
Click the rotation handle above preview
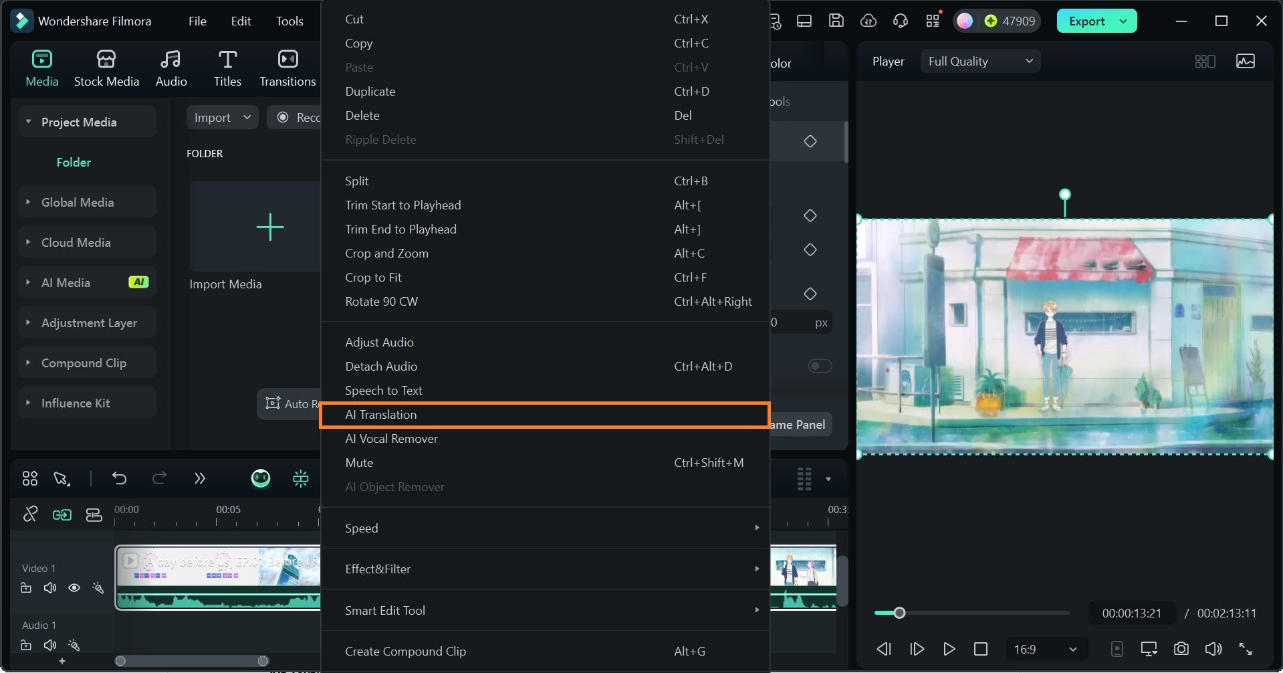pyautogui.click(x=1065, y=195)
